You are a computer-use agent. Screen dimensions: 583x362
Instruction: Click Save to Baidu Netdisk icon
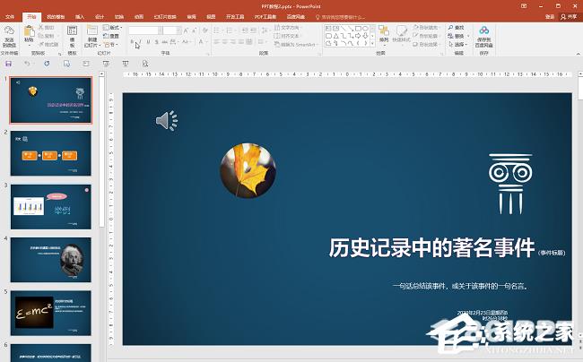click(x=483, y=32)
